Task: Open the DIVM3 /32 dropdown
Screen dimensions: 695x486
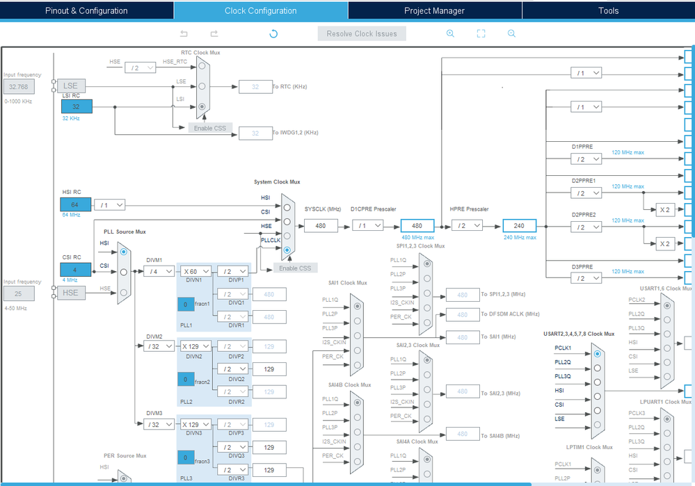Action: (x=159, y=424)
